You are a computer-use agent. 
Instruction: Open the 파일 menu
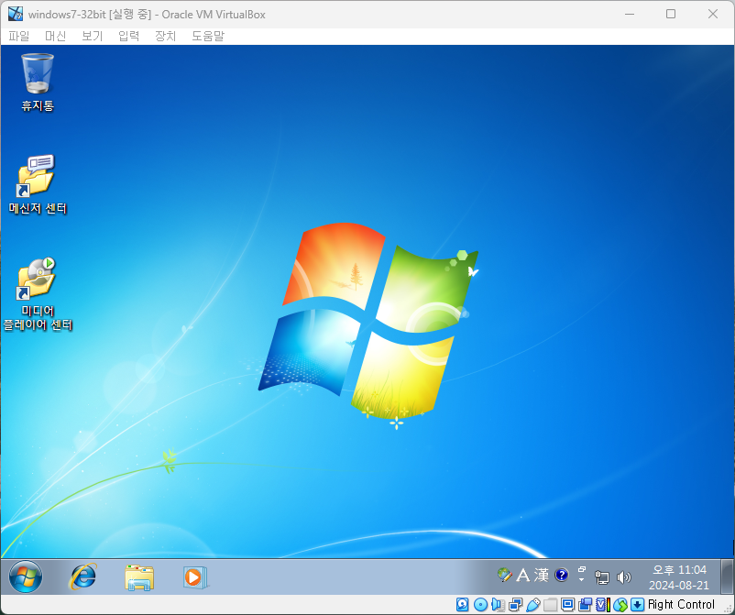[19, 36]
